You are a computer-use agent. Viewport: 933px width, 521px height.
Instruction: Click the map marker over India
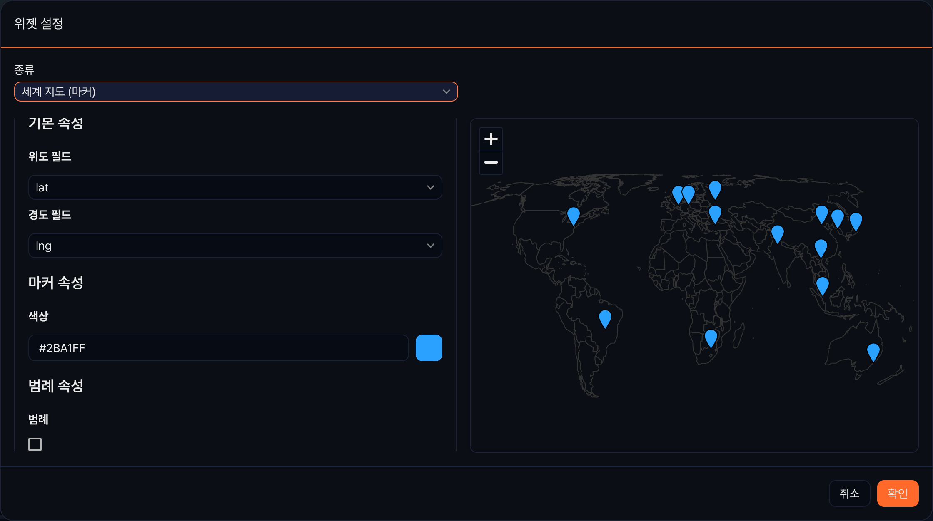(x=778, y=234)
